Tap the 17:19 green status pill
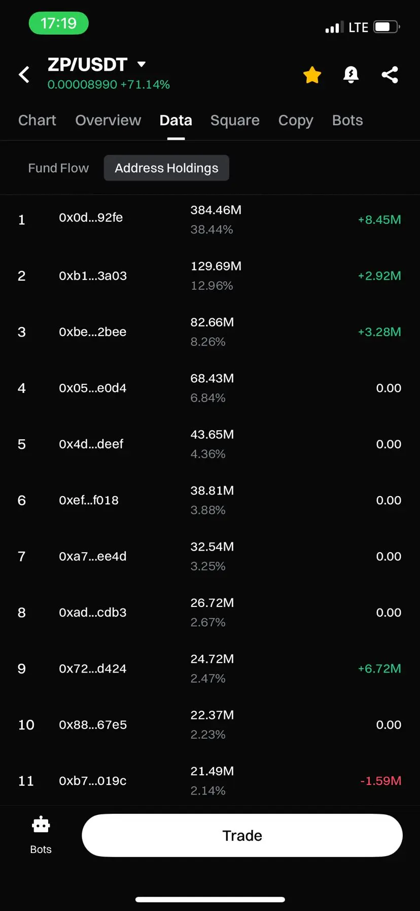Viewport: 420px width, 911px height. [x=59, y=23]
